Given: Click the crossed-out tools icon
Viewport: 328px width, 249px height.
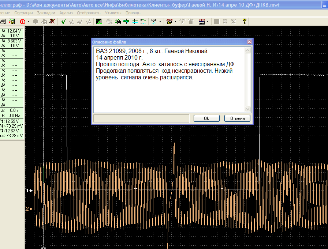Looking at the screenshot, I should pos(52,22).
